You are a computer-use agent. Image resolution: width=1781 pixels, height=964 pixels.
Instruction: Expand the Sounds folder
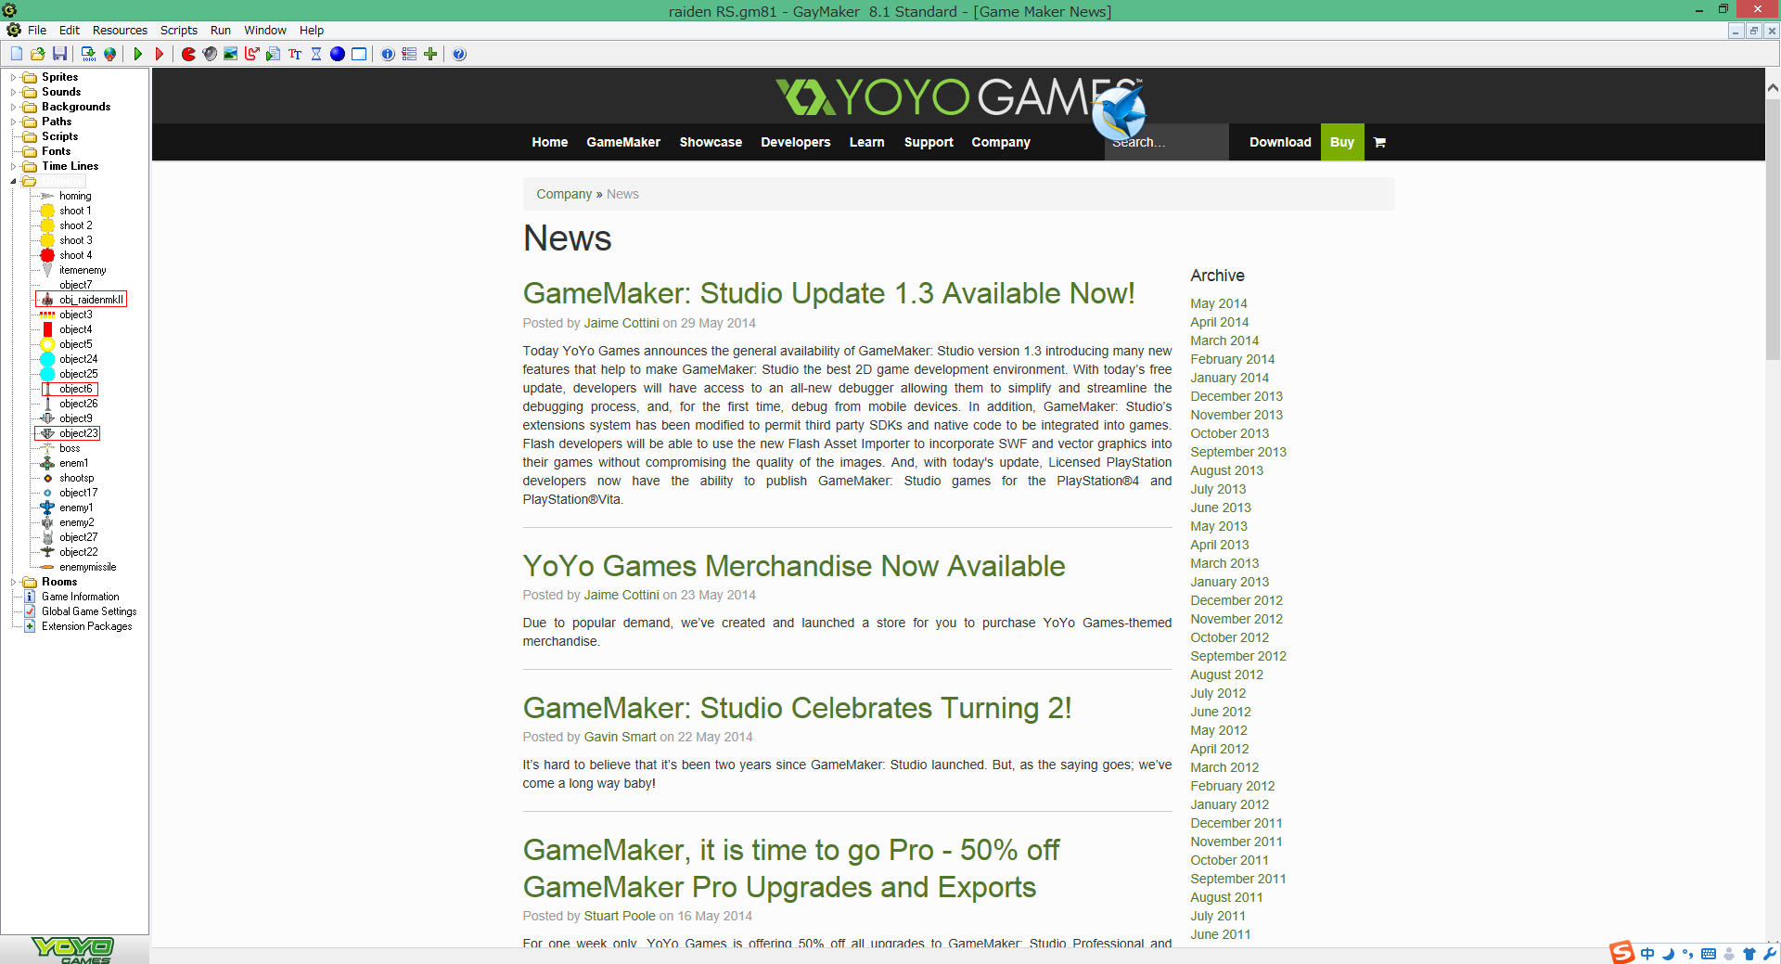tap(13, 92)
